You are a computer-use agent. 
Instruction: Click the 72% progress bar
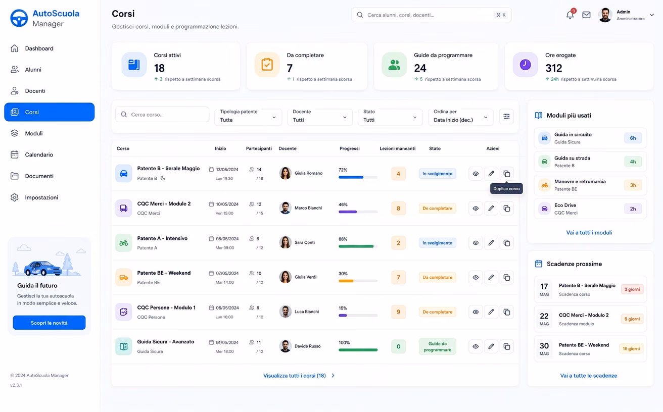point(358,177)
